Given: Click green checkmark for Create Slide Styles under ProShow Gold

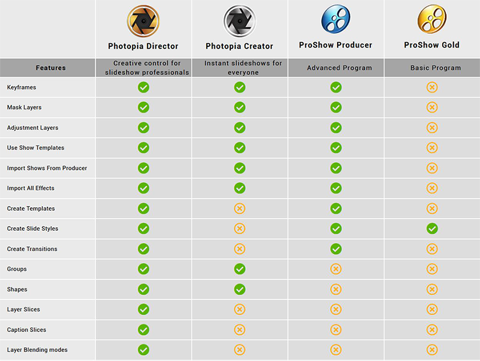Looking at the screenshot, I should [x=432, y=228].
